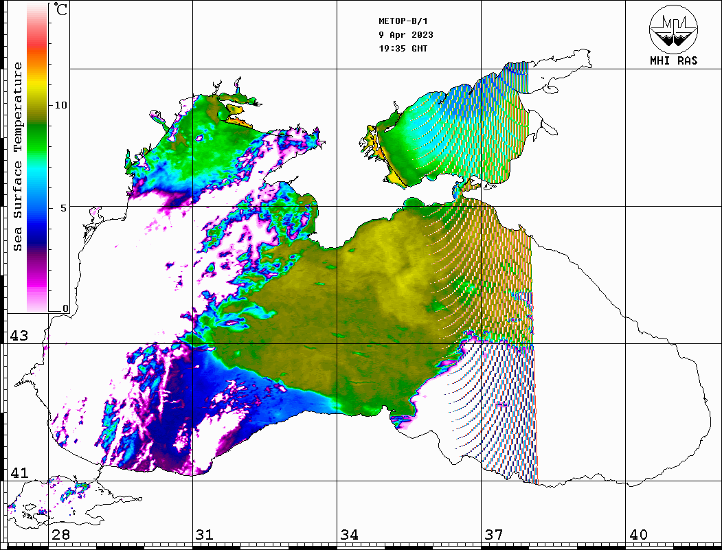Click the Sea Surface Temperature legend title
Image resolution: width=722 pixels, height=550 pixels.
pos(17,157)
